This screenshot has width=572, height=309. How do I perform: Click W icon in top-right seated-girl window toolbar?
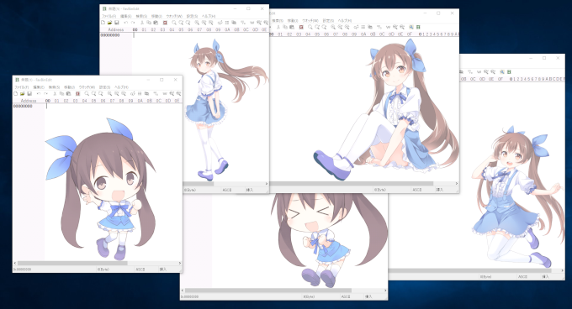coord(388,28)
